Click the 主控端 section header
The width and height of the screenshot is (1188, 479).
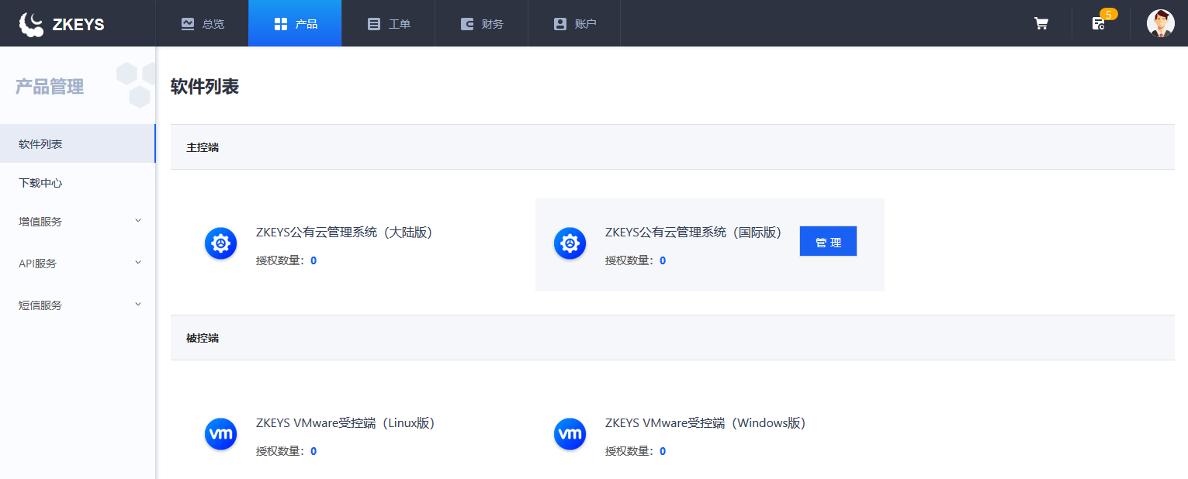coord(673,147)
